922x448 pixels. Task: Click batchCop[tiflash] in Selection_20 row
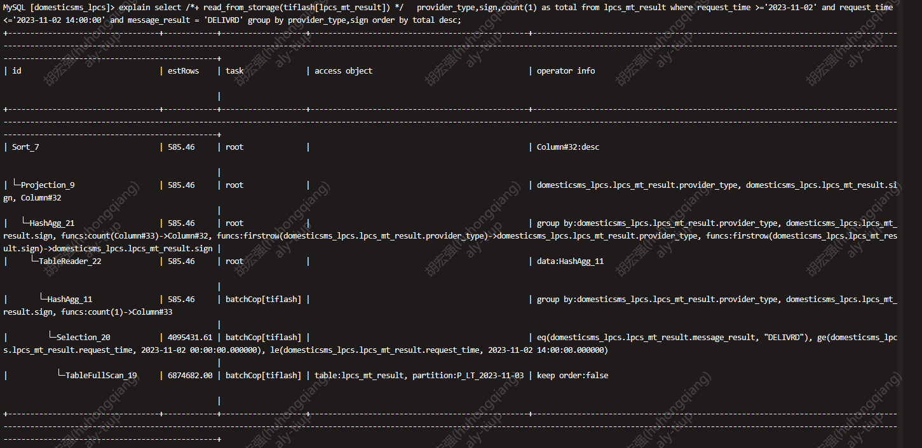click(263, 338)
